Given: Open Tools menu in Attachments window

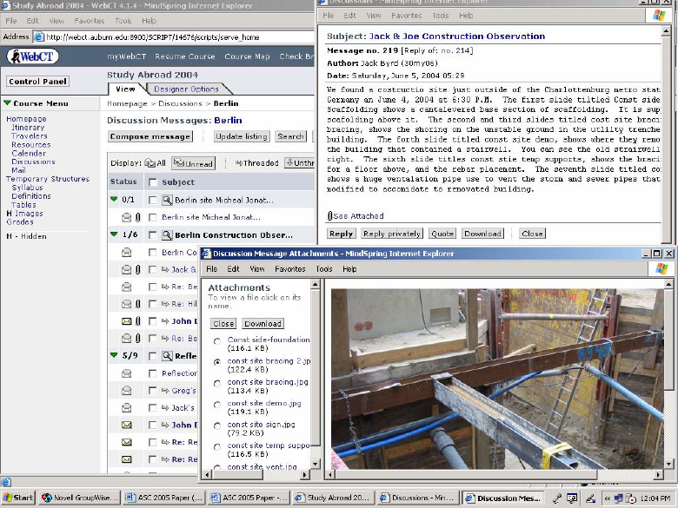Looking at the screenshot, I should click(324, 268).
